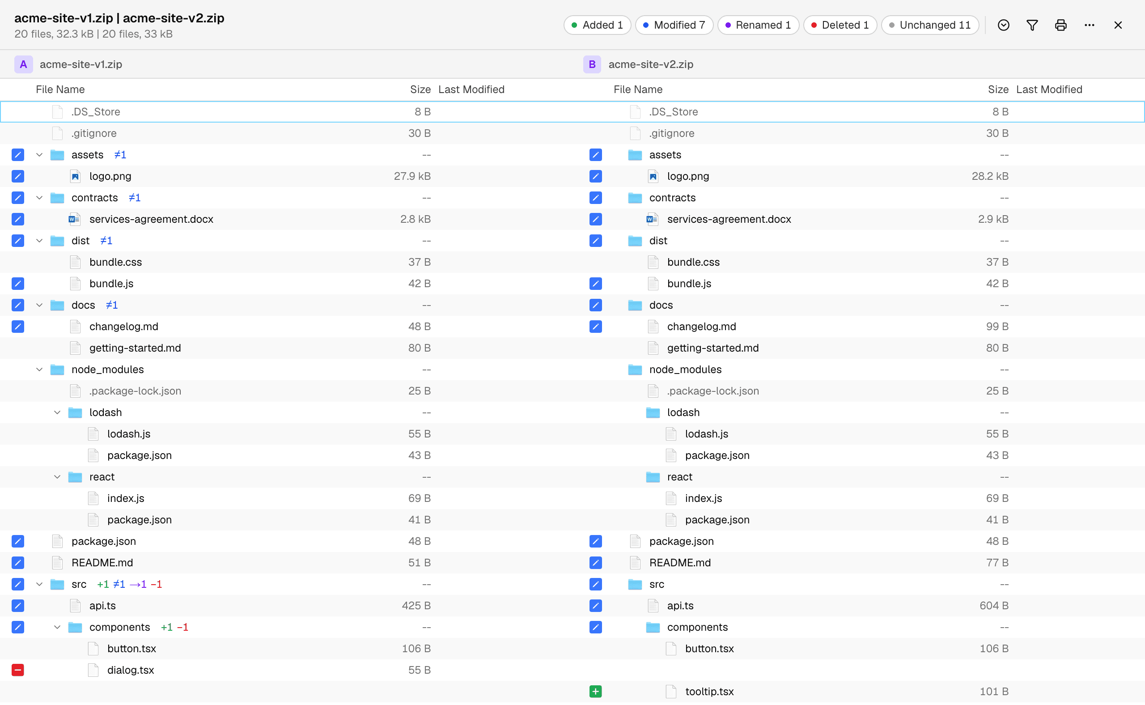Collapse the react folder in archive A
This screenshot has height=705, width=1145.
(57, 477)
